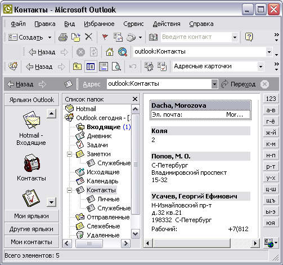
Task: Click the Delete (X) toolbar icon
Action: (x=88, y=37)
